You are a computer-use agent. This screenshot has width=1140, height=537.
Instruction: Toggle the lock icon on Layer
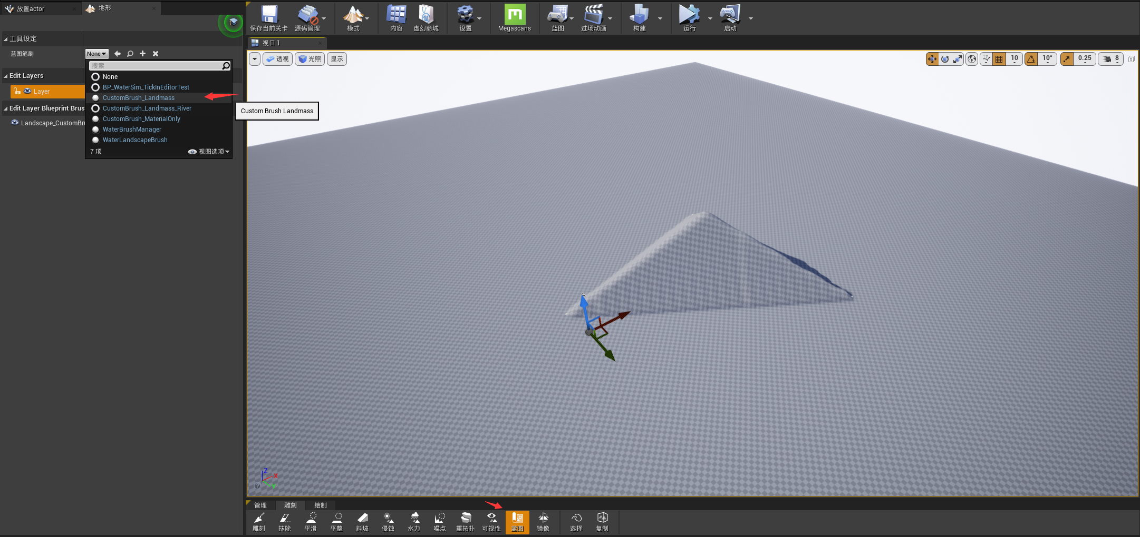[17, 91]
